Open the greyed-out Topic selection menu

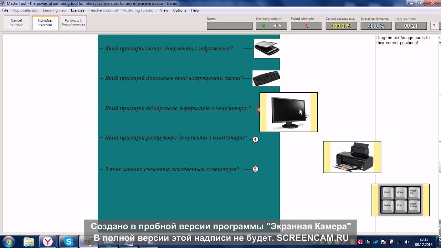(25, 10)
